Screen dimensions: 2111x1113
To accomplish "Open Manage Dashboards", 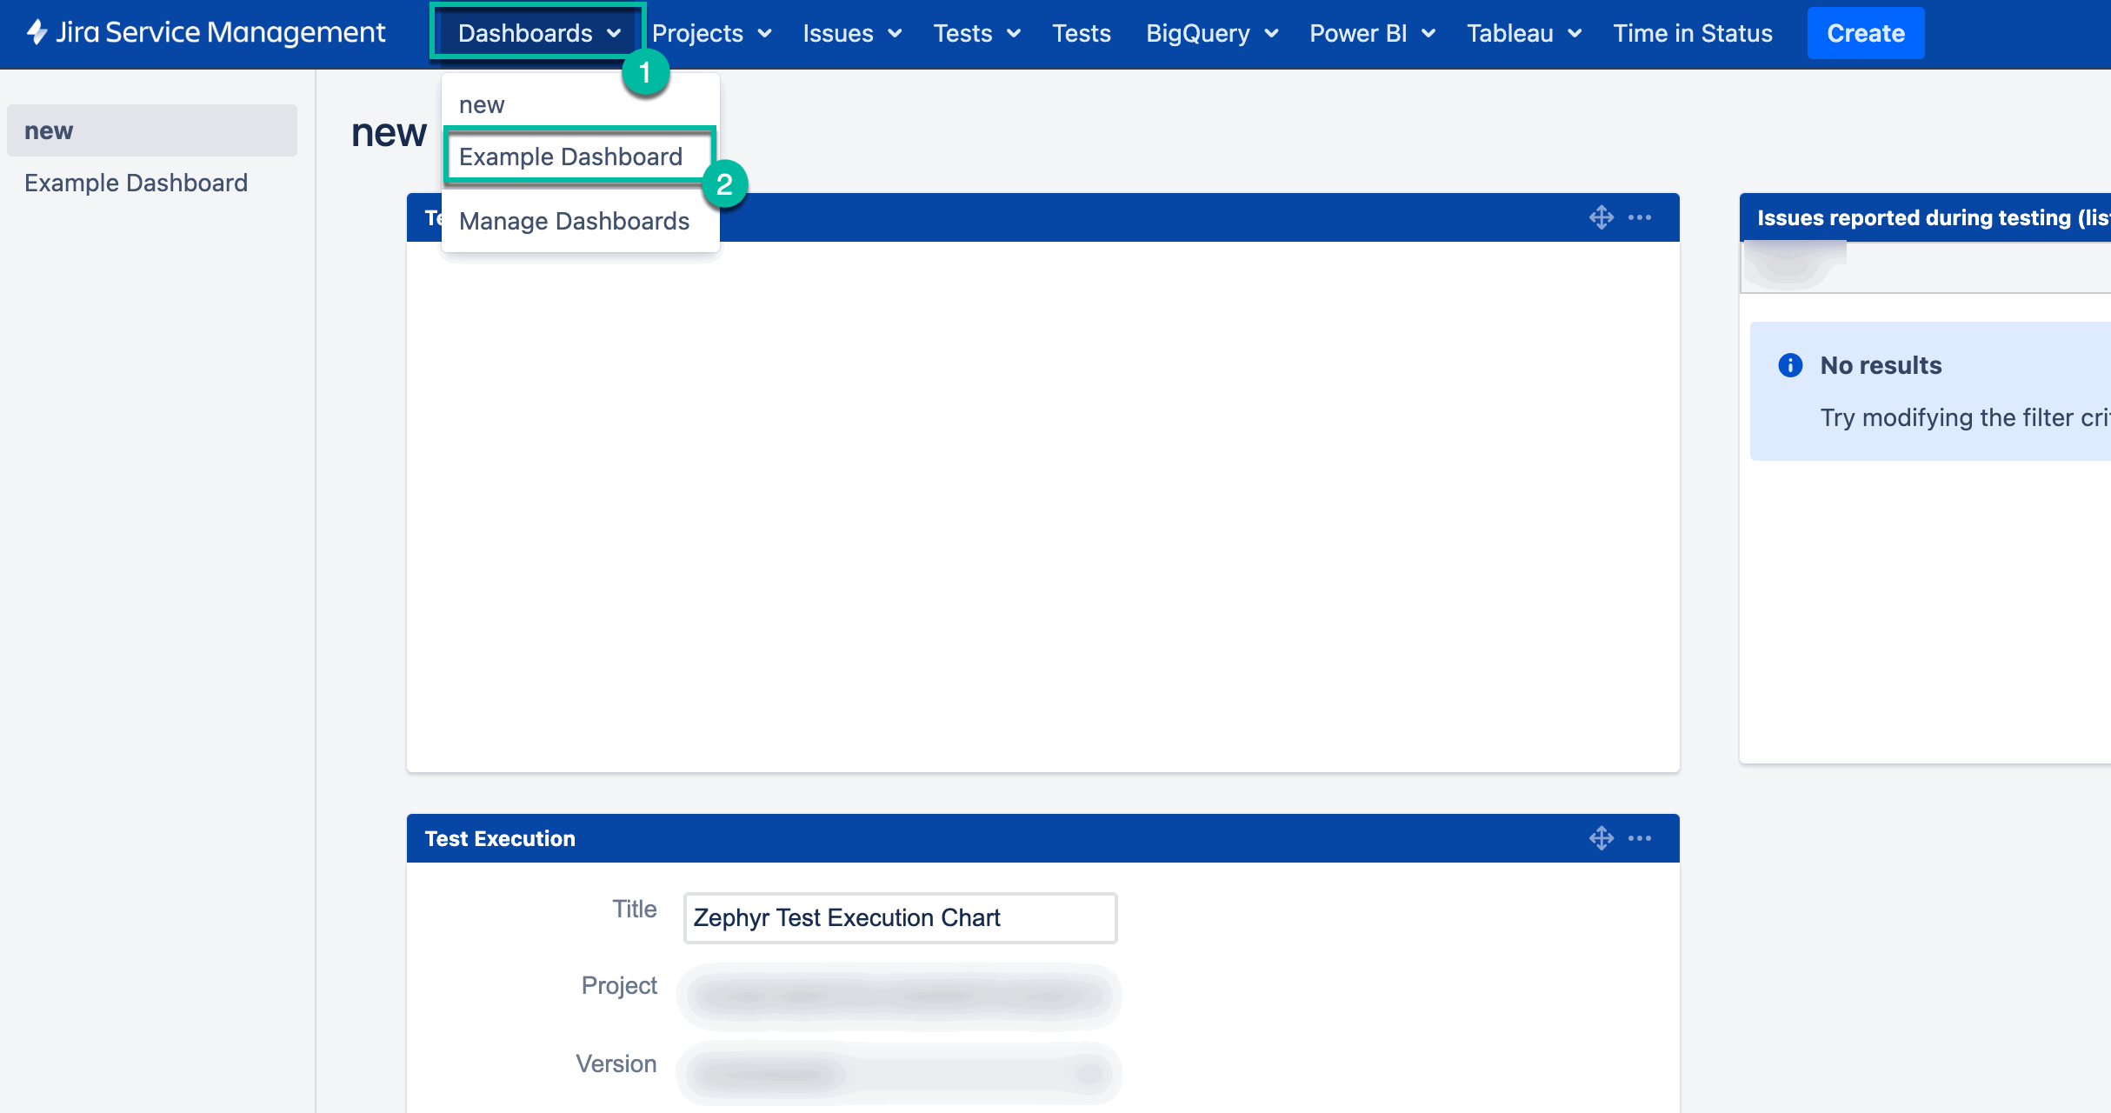I will (574, 221).
